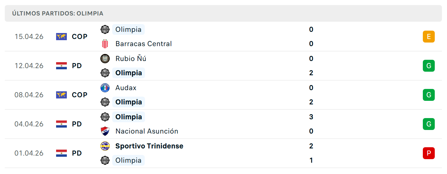447x174 pixels.
Task: Click Paraguay flag icon beside 12.04.26 PD
Action: click(61, 66)
